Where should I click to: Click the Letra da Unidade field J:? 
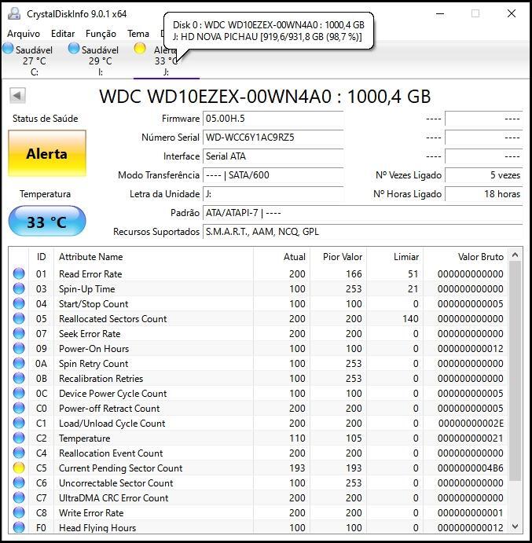pyautogui.click(x=273, y=194)
